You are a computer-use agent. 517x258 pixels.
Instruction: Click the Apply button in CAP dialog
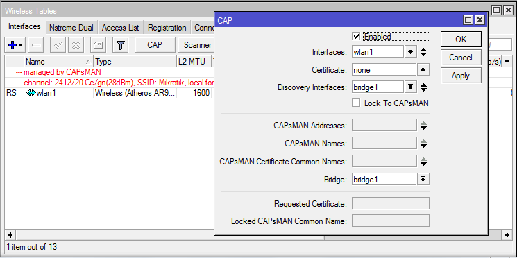(461, 76)
